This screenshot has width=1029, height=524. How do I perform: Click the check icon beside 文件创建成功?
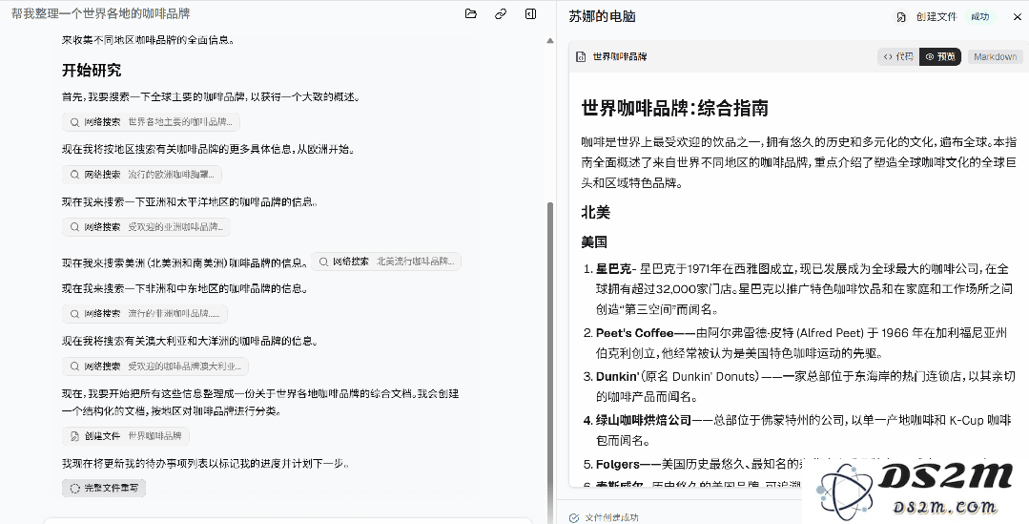574,517
